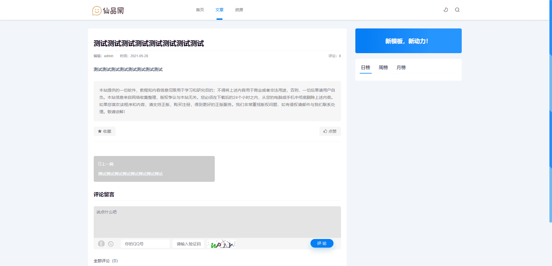
Task: Open 文章 navigation menu item
Action: pos(219,10)
